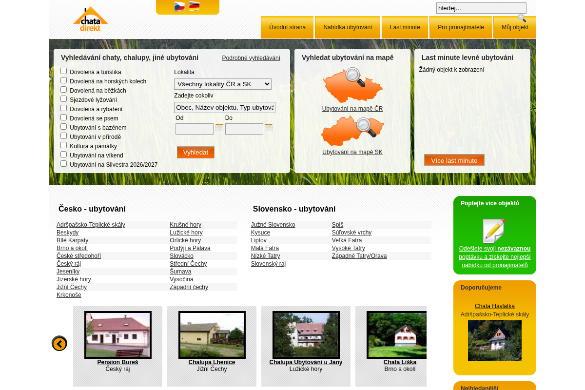Open 'Ubytování na mapě SK' link
This screenshot has width=585, height=390.
pos(352,152)
